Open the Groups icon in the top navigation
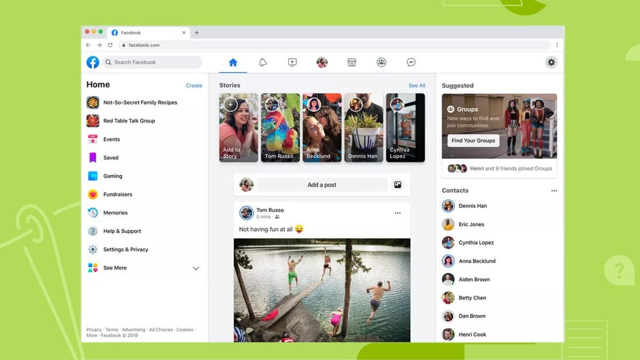This screenshot has height=360, width=640. point(381,62)
